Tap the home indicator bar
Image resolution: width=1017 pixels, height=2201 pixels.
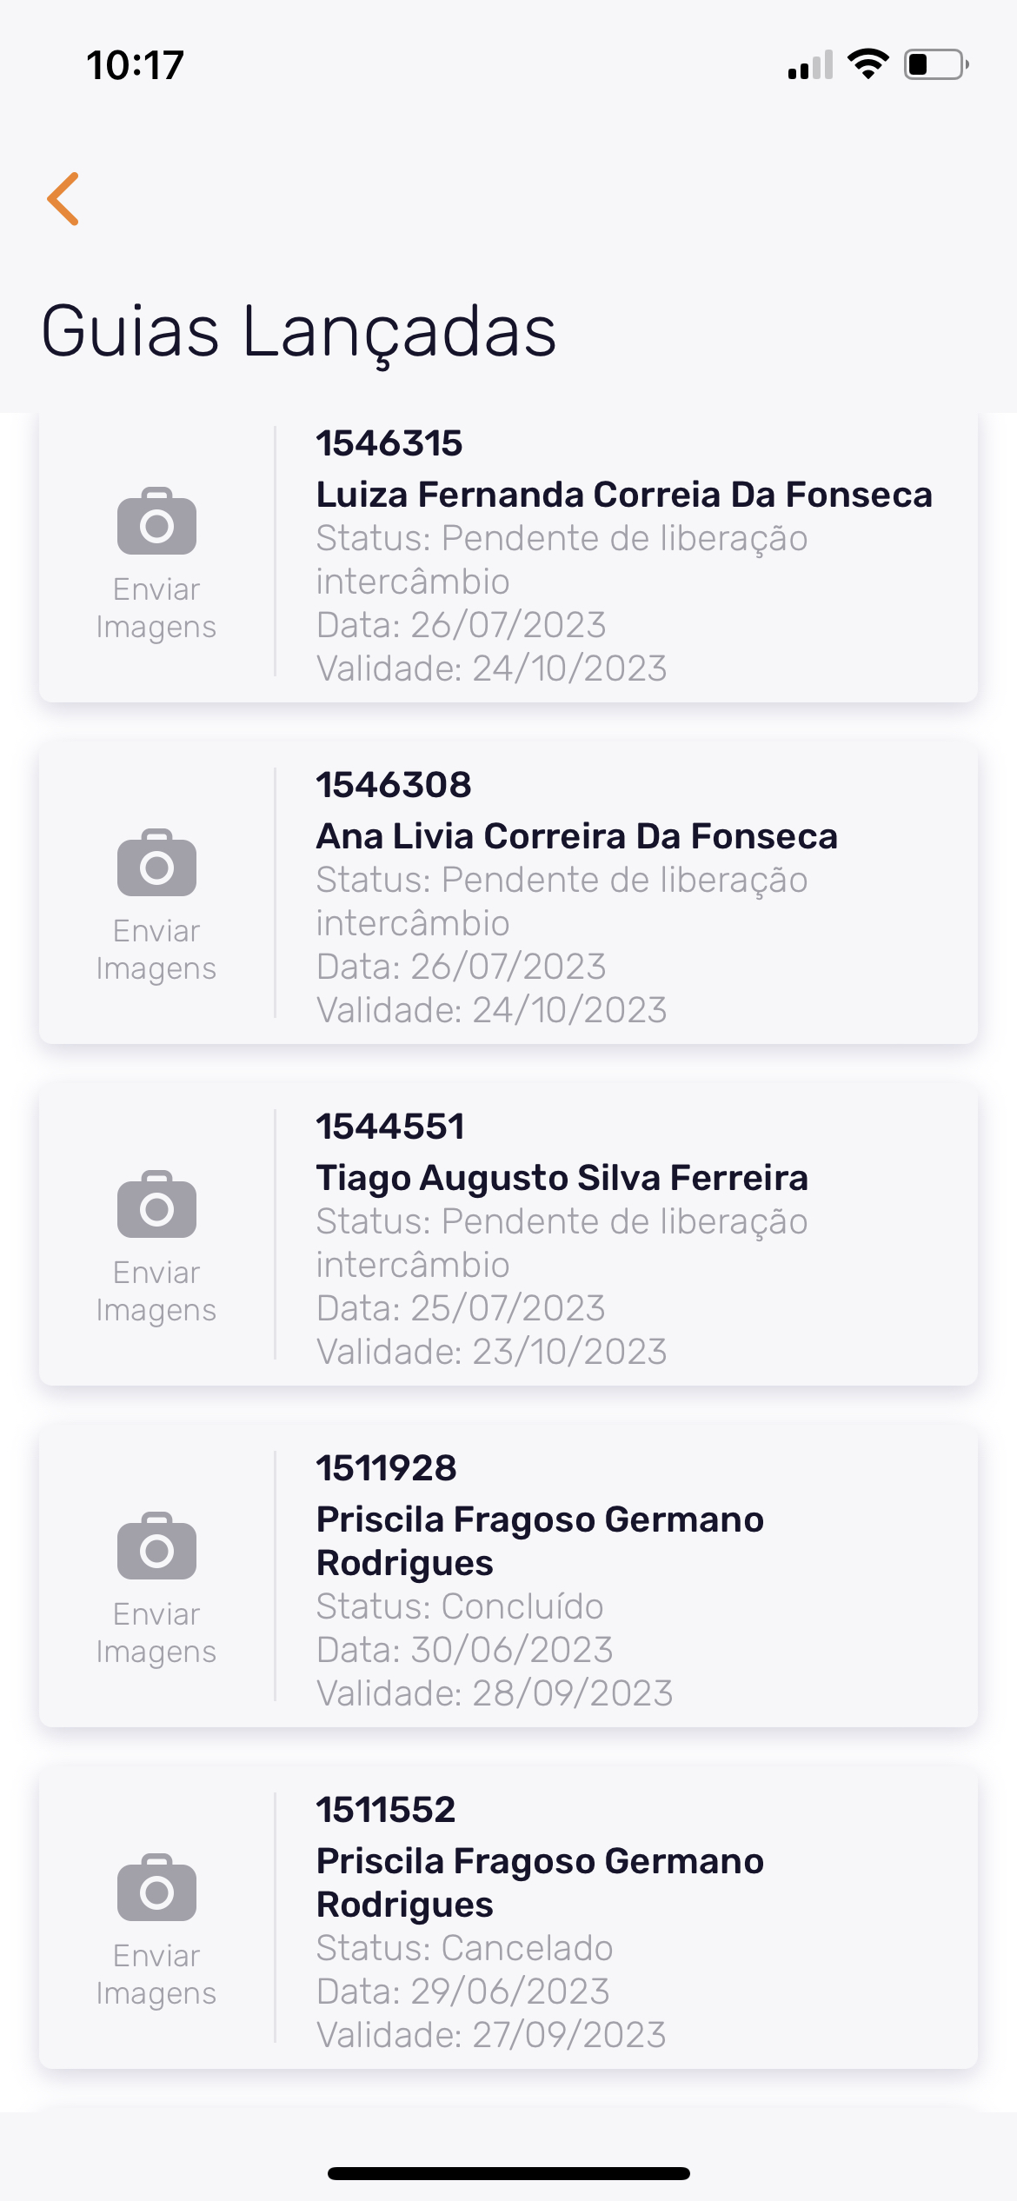pyautogui.click(x=508, y=2173)
